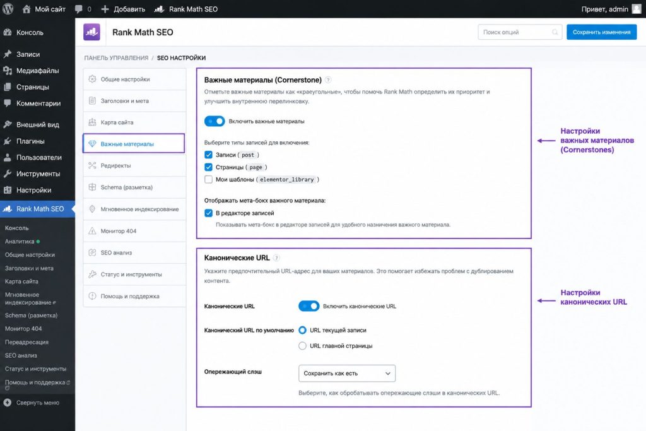This screenshot has height=431, width=646.
Task: Select the URL главной страницы radio button
Action: [x=302, y=346]
